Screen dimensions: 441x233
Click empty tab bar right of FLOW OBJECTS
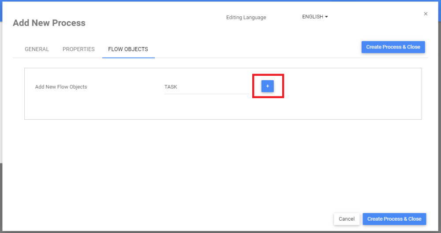pos(256,49)
